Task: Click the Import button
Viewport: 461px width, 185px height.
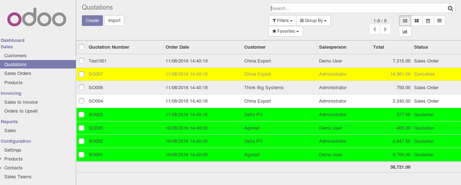Action: pos(114,21)
